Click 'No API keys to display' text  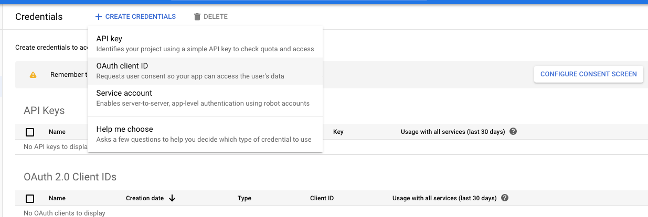click(56, 146)
